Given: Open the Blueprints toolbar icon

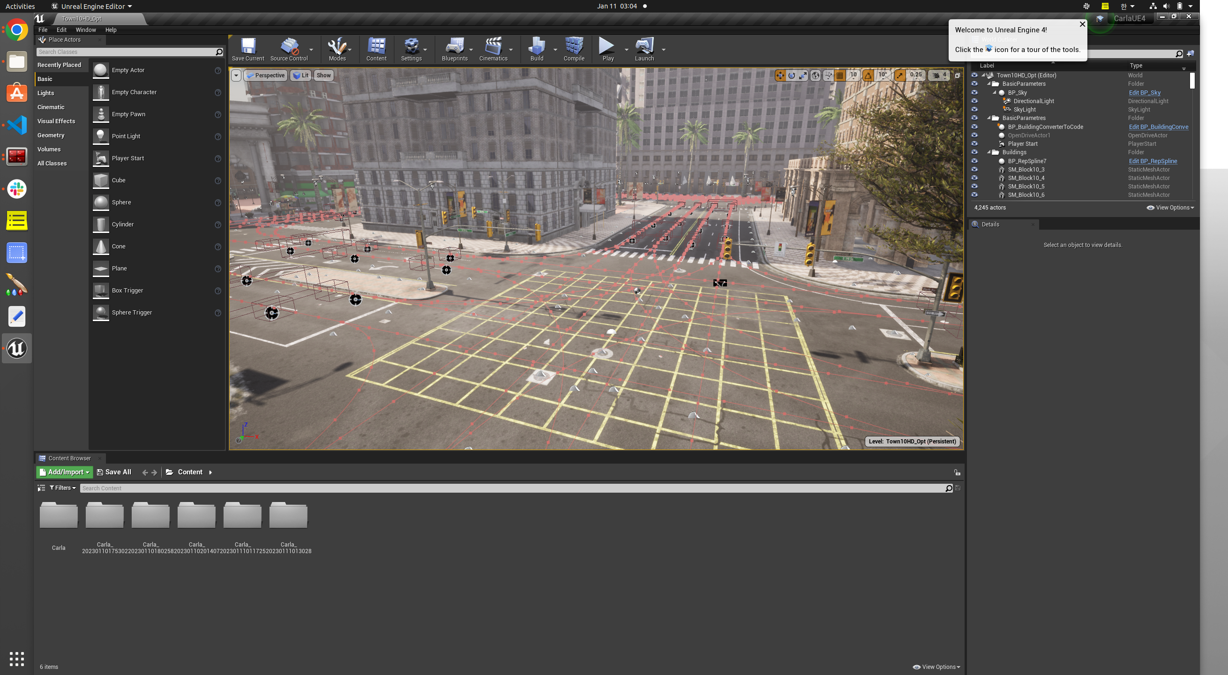Looking at the screenshot, I should point(454,49).
